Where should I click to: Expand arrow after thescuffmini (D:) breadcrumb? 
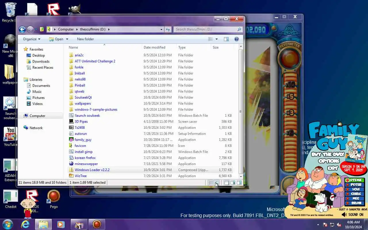pyautogui.click(x=109, y=29)
